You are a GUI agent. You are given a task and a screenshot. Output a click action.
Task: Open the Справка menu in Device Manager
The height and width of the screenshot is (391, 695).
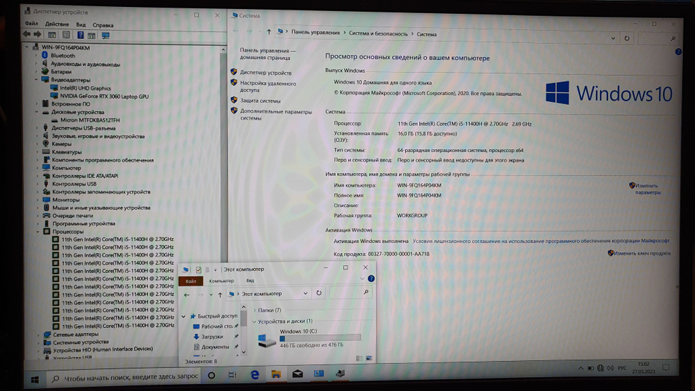[x=103, y=25]
